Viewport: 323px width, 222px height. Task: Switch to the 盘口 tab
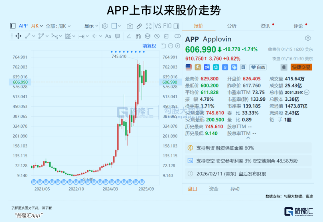(x=193, y=189)
